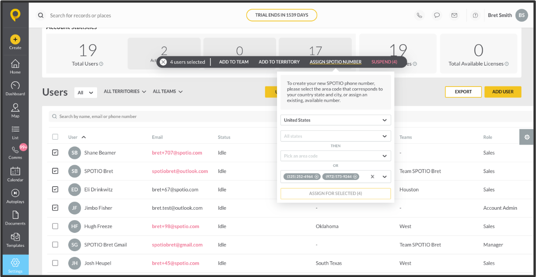Viewport: 536px width, 277px height.
Task: Click the Status column header
Action: [x=224, y=137]
